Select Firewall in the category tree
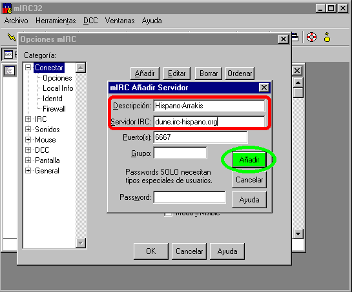Viewport: 352px width, 292px height. pos(54,109)
